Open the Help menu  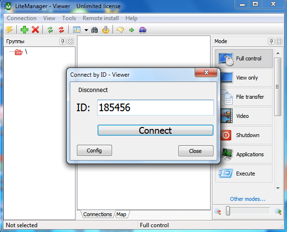[x=131, y=18]
